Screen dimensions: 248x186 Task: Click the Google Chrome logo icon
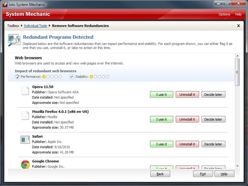25,164
